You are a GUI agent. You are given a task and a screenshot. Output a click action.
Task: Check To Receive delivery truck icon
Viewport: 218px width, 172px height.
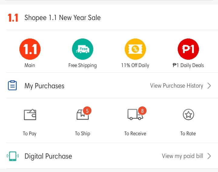tap(135, 114)
